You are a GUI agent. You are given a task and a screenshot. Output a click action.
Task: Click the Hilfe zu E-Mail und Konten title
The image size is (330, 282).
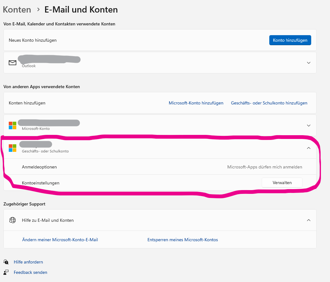(x=48, y=220)
